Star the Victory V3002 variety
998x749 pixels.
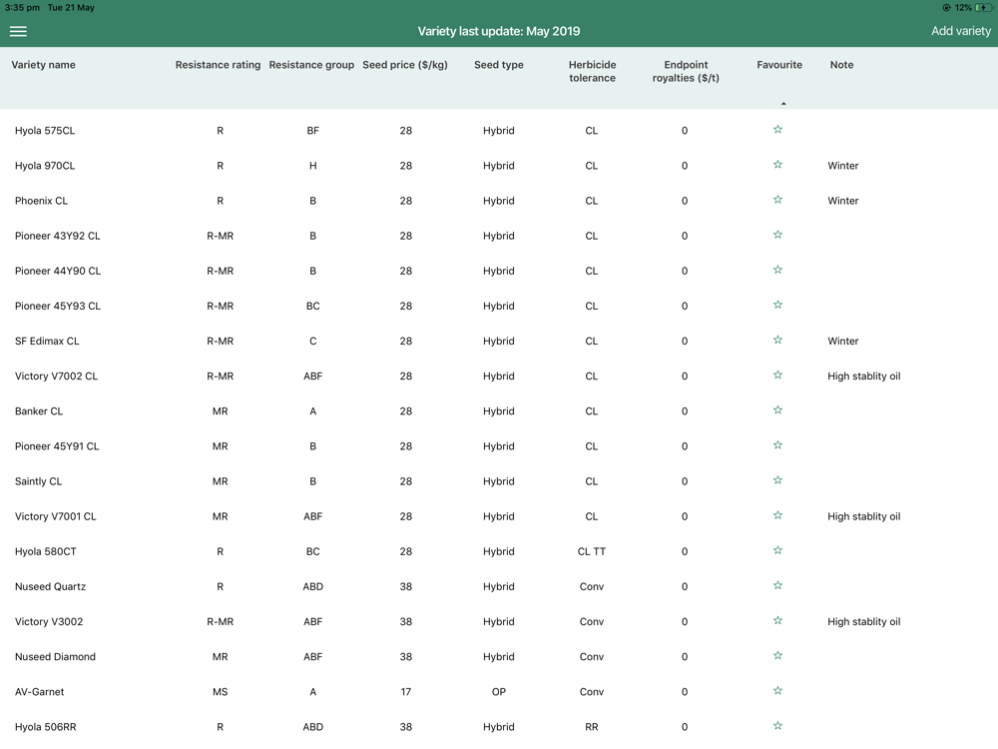point(777,620)
